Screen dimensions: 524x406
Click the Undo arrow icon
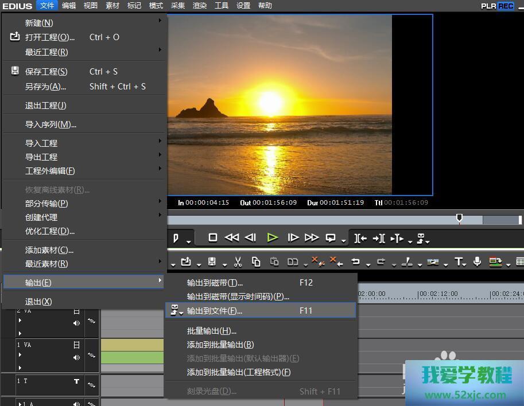tap(355, 262)
